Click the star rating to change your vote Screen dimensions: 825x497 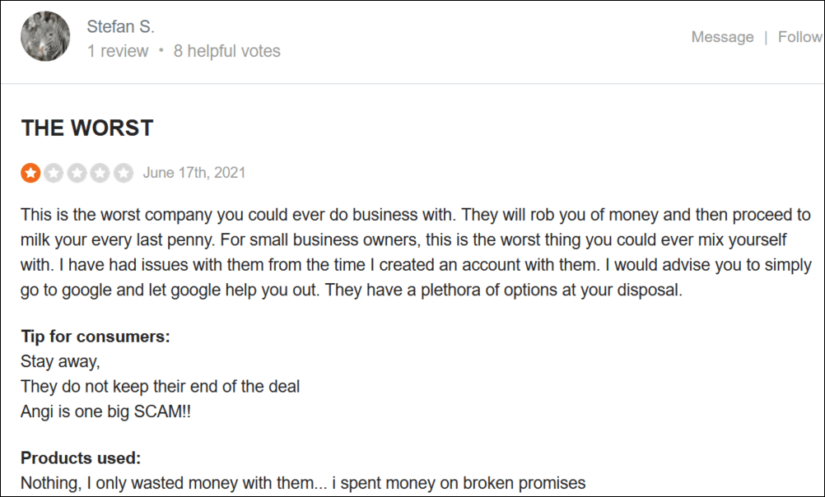click(77, 172)
